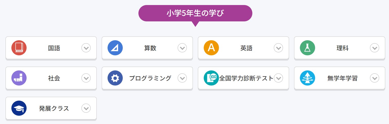Click the orange letter A icon for 英語
Image resolution: width=389 pixels, height=124 pixels.
tap(211, 48)
